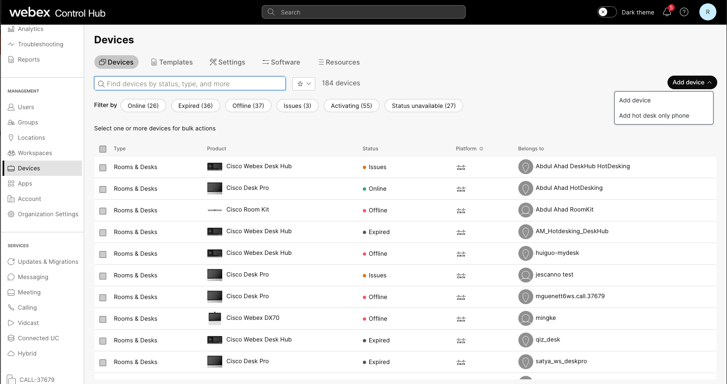Check the AM_Hotdesking_DeskHub row checkbox
Screen dimensions: 727x384
[x=103, y=233]
